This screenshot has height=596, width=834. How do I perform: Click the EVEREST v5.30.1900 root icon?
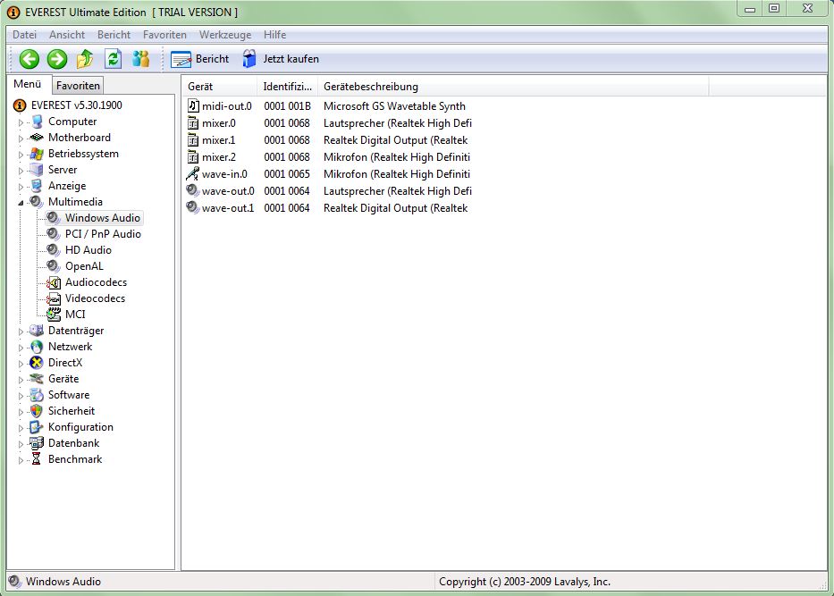20,105
